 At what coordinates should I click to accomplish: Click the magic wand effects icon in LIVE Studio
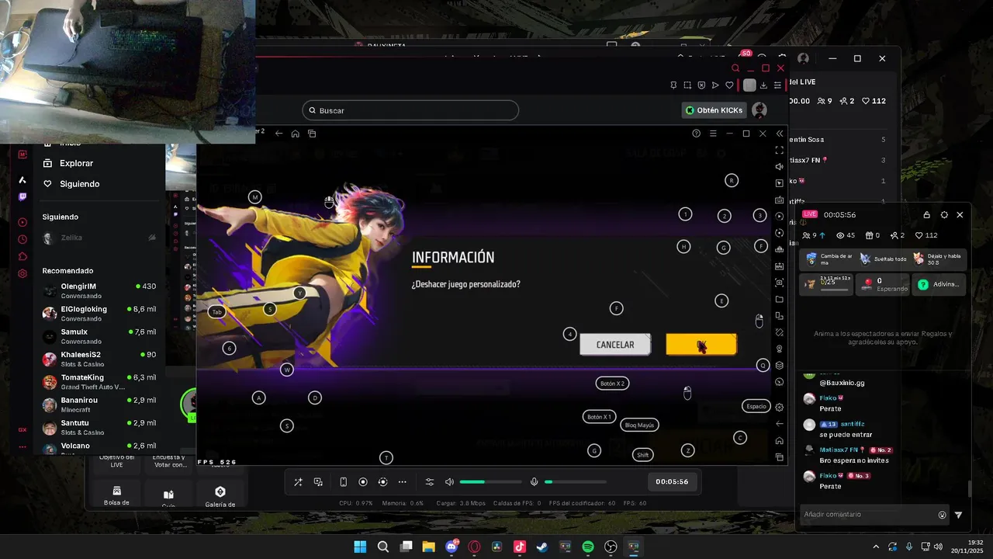coord(298,482)
